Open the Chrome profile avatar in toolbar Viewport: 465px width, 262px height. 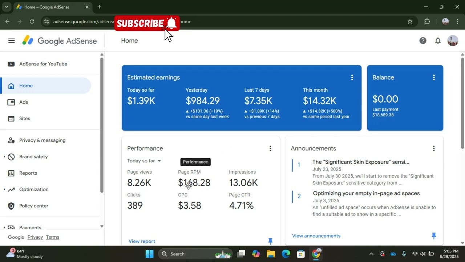445,21
